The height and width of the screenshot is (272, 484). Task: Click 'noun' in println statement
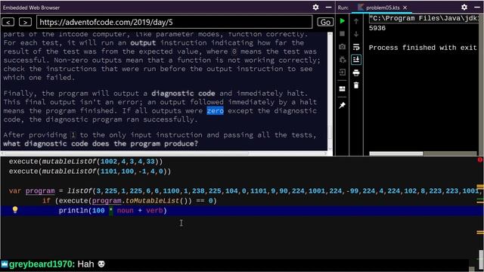click(126, 211)
